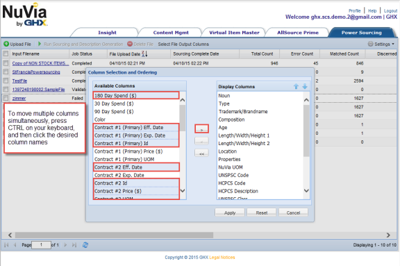This screenshot has width=400, height=266.
Task: Go to last page icon
Action: coord(74,245)
